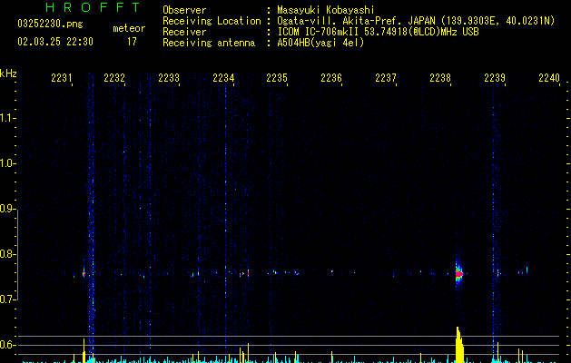
Task: Click the 2233 time marker
Action: click(x=169, y=78)
